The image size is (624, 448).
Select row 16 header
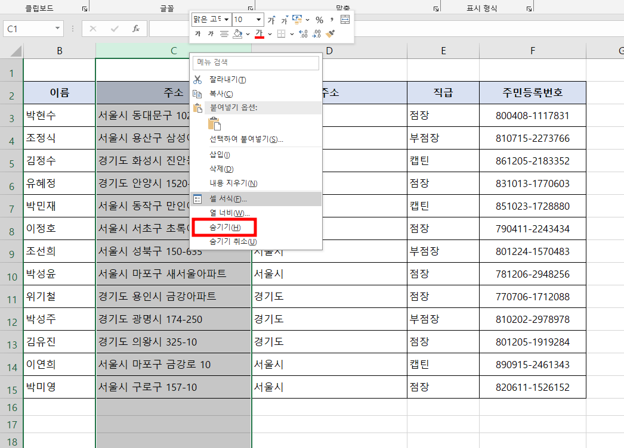pos(11,407)
